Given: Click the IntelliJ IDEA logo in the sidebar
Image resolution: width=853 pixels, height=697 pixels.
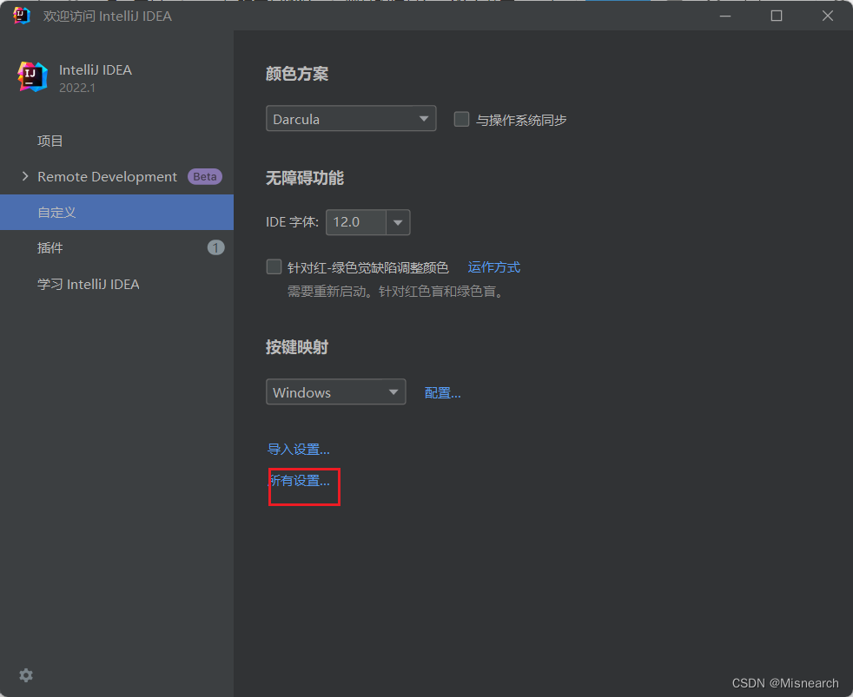Looking at the screenshot, I should tap(32, 76).
